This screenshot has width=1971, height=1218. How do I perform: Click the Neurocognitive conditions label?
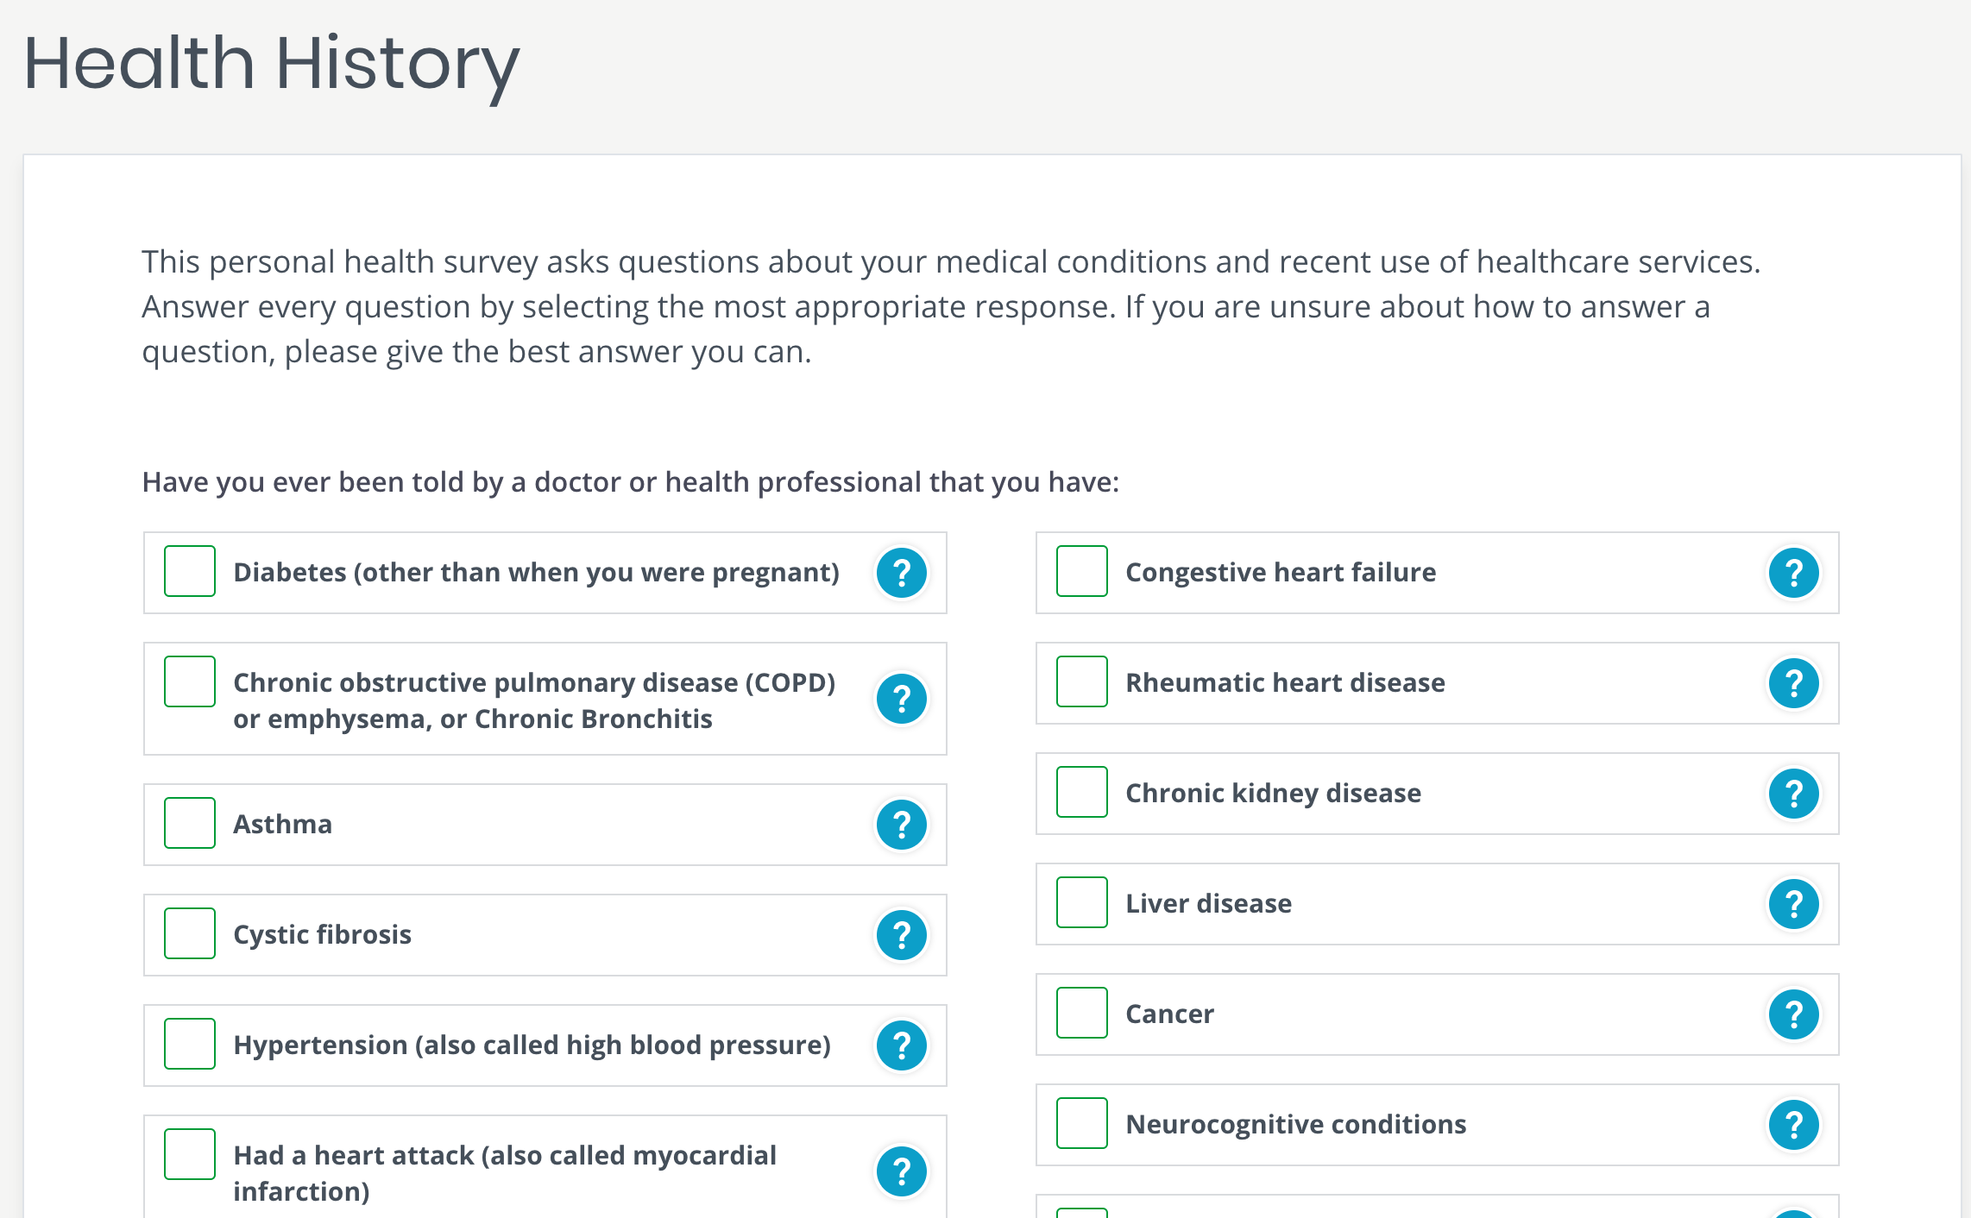(x=1295, y=1125)
